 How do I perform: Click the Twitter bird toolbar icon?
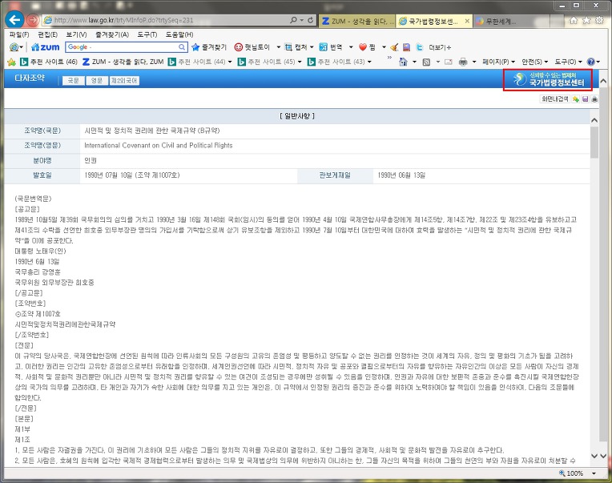(420, 47)
